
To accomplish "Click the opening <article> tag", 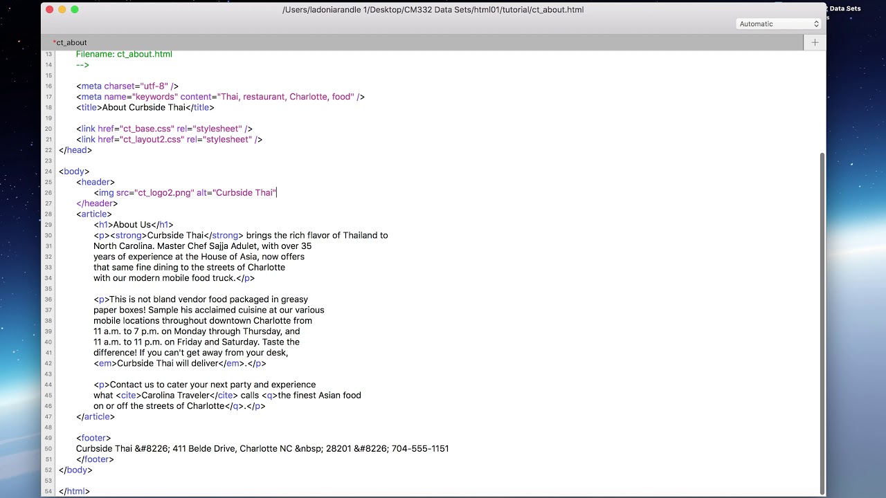I will click(94, 214).
